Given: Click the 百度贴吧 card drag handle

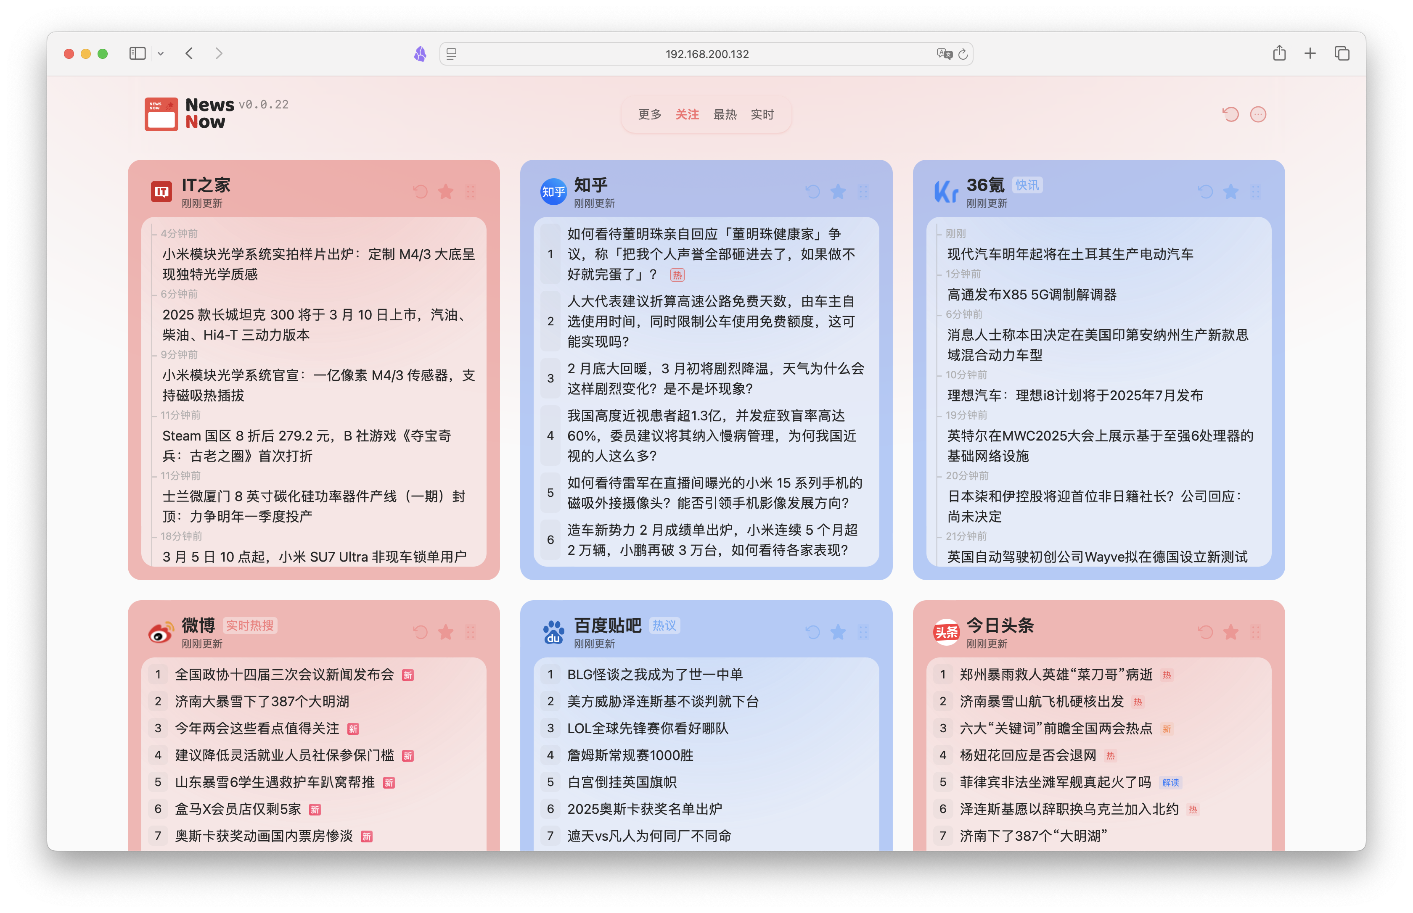Looking at the screenshot, I should pyautogui.click(x=863, y=632).
